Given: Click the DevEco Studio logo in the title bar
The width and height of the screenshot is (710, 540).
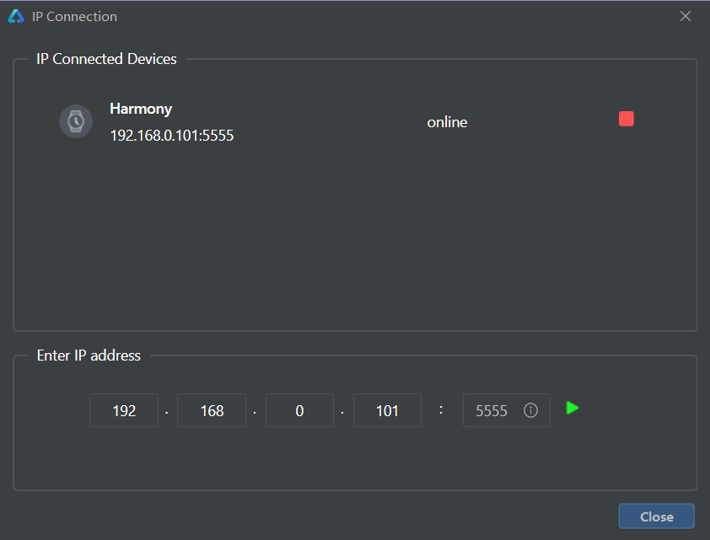Looking at the screenshot, I should tap(16, 16).
